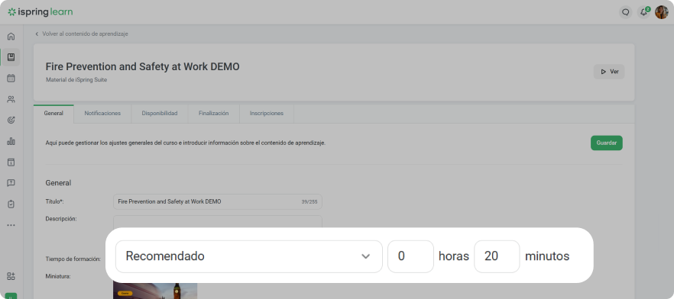Click the horas input field
Image resolution: width=674 pixels, height=299 pixels.
pos(410,256)
